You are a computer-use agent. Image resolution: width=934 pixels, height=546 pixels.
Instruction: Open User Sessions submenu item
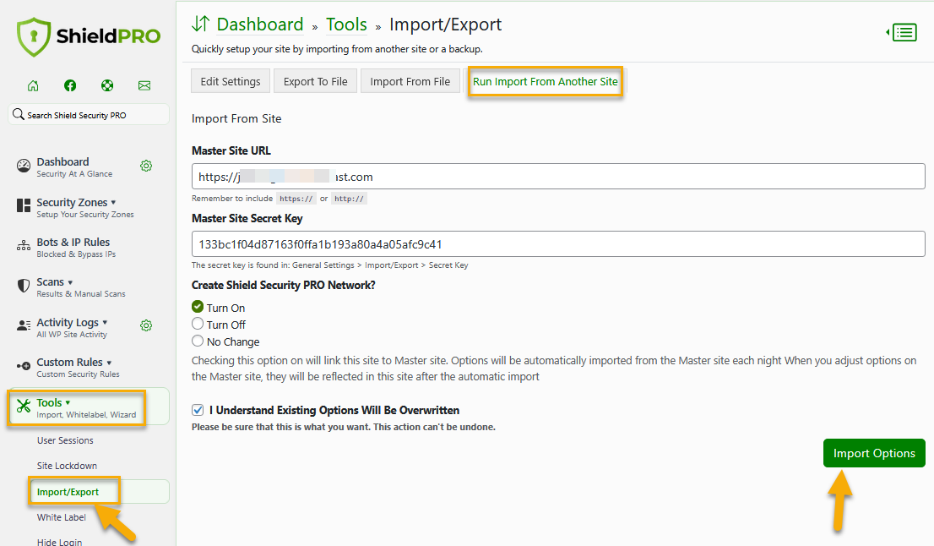pyautogui.click(x=65, y=440)
